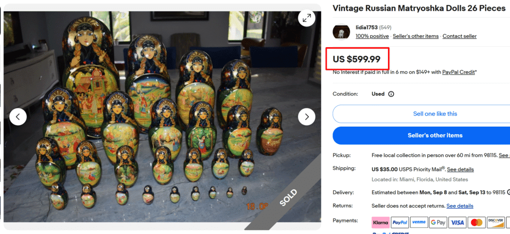
Task: Open the Condition info icon
Action: (x=391, y=94)
